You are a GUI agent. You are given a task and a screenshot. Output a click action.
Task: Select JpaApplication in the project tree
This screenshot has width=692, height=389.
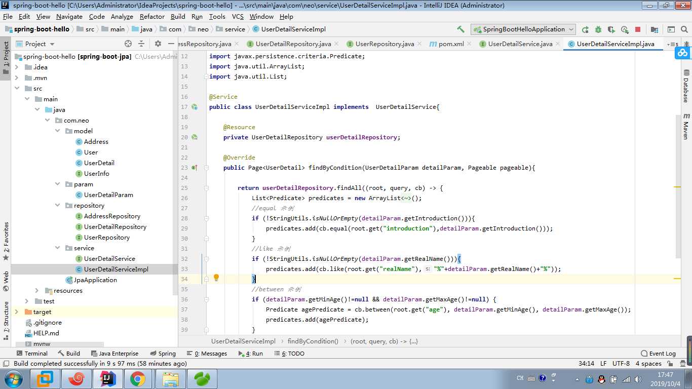[95, 280]
